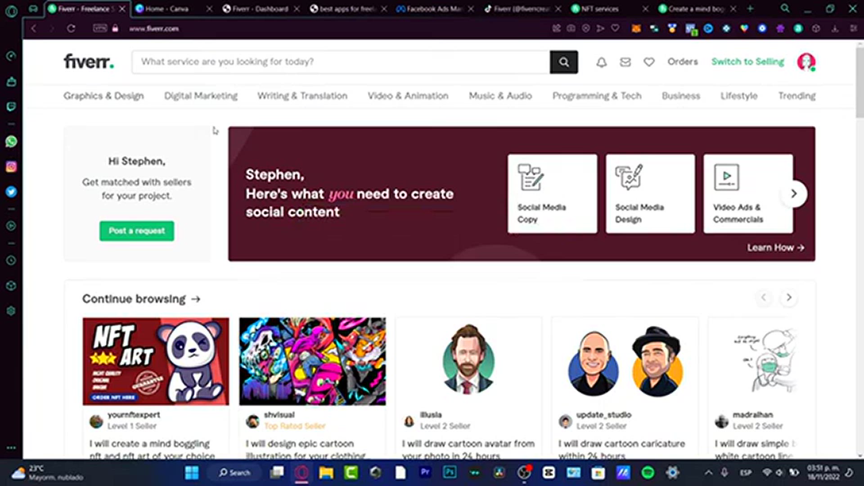Show hidden tray icons chevron
Image resolution: width=864 pixels, height=486 pixels.
(708, 472)
